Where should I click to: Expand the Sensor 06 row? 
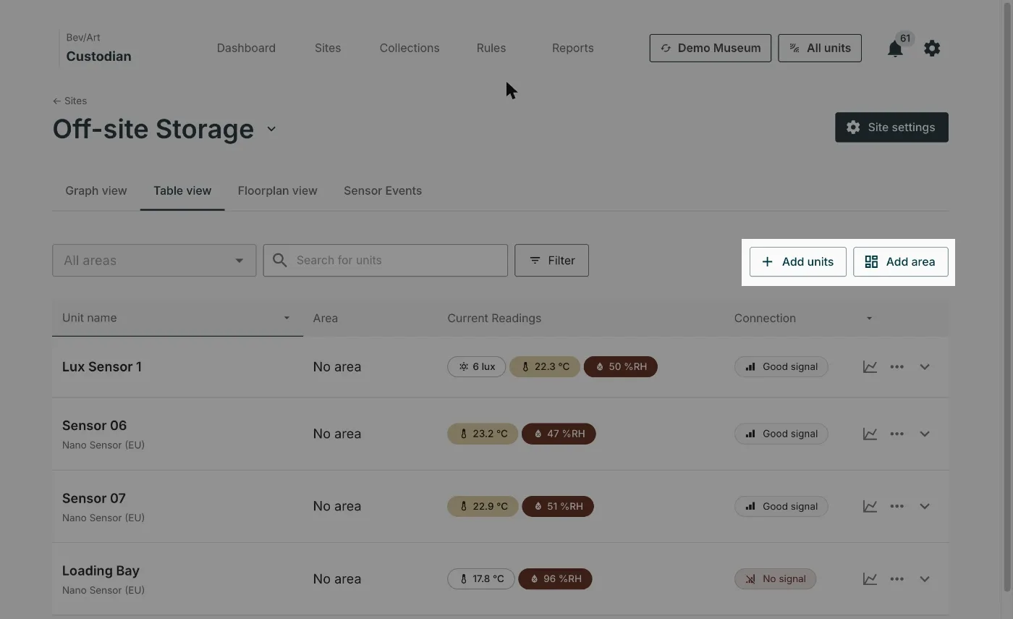[x=925, y=434]
